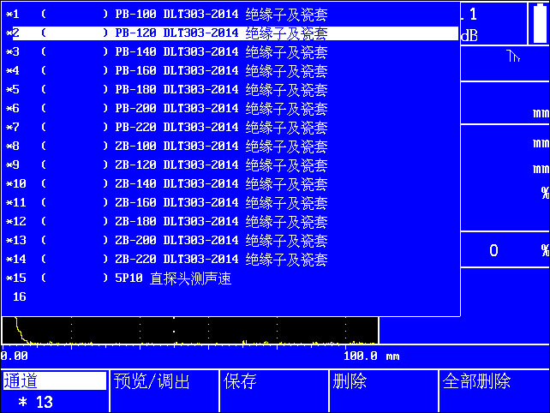The image size is (550, 413).
Task: Select highlighted channel 2 PB-120 row
Action: pos(230,33)
